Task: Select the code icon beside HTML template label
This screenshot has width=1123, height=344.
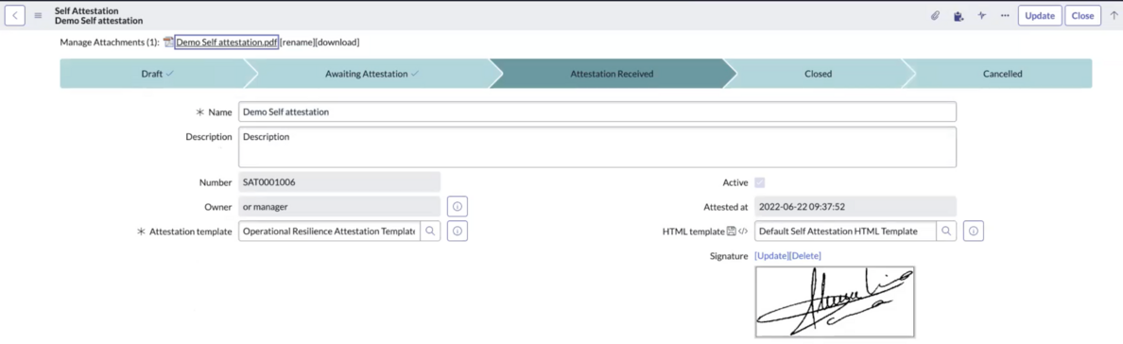Action: pyautogui.click(x=743, y=231)
